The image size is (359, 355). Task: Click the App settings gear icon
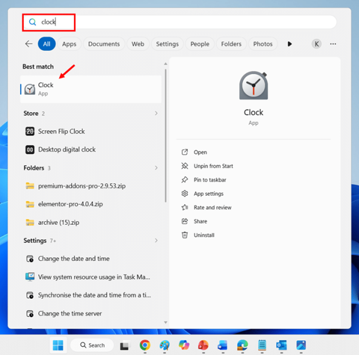185,193
